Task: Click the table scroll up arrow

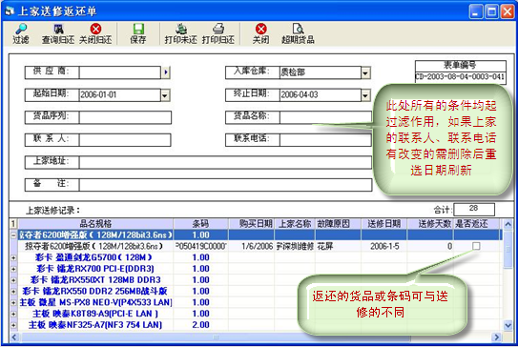Action: (x=508, y=225)
